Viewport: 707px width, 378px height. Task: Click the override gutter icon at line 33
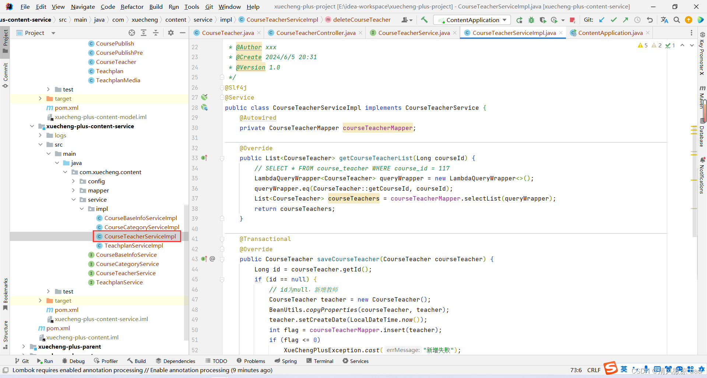click(204, 158)
